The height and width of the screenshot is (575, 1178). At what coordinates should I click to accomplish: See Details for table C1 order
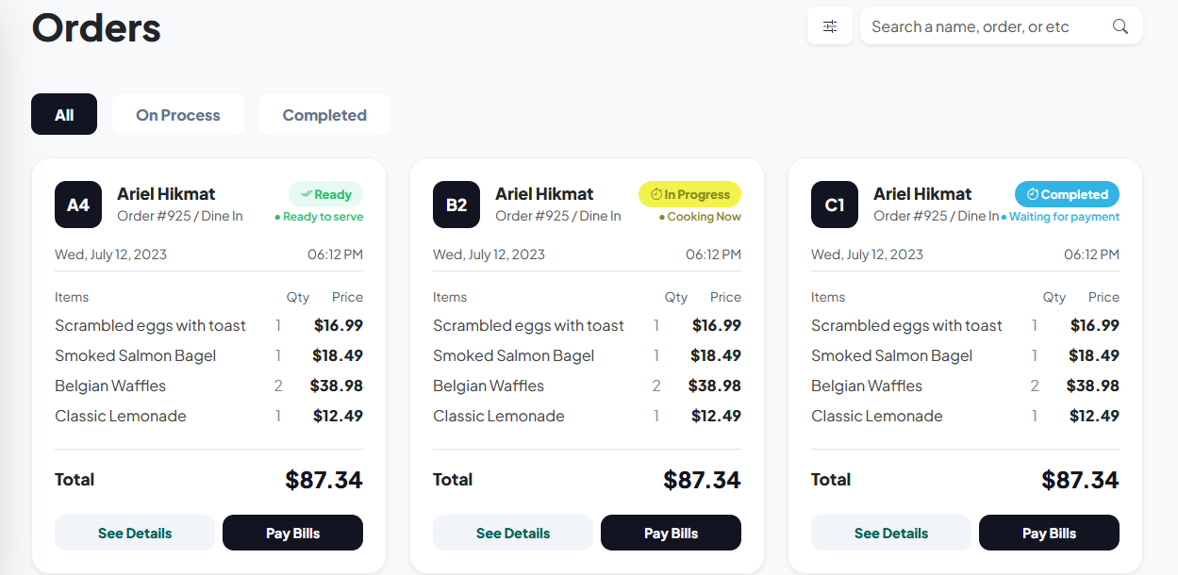891,533
